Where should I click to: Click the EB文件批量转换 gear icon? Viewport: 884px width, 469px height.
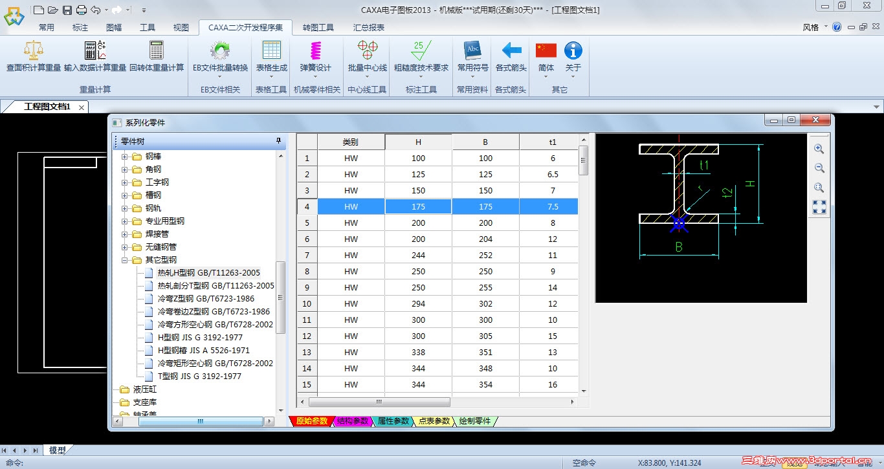220,50
